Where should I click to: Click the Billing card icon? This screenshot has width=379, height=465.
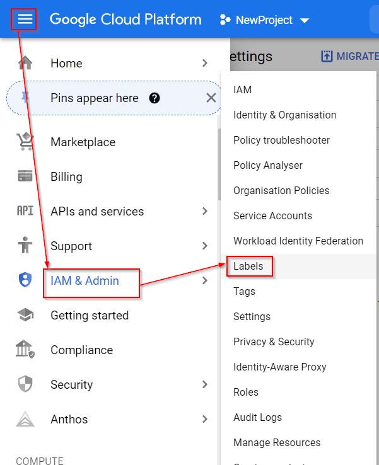tap(25, 176)
